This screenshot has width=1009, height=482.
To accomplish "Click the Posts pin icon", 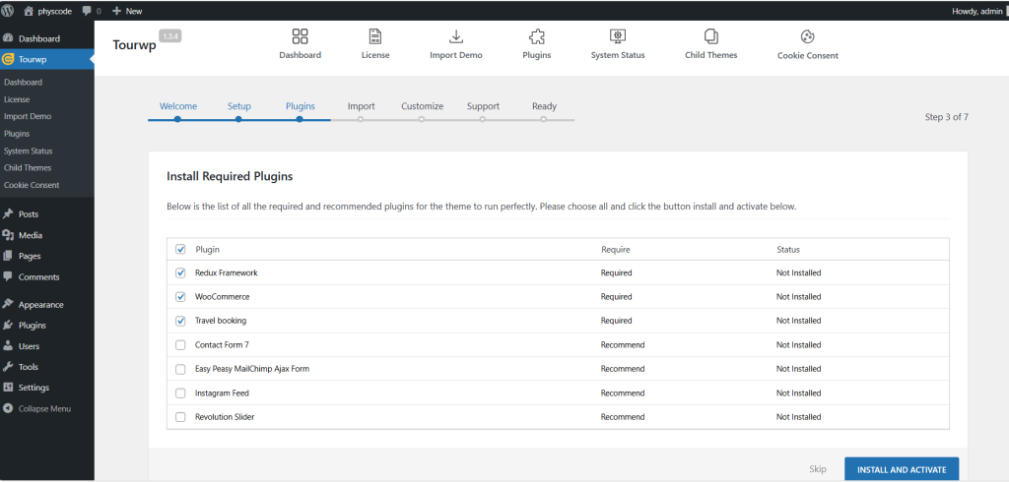I will (8, 214).
